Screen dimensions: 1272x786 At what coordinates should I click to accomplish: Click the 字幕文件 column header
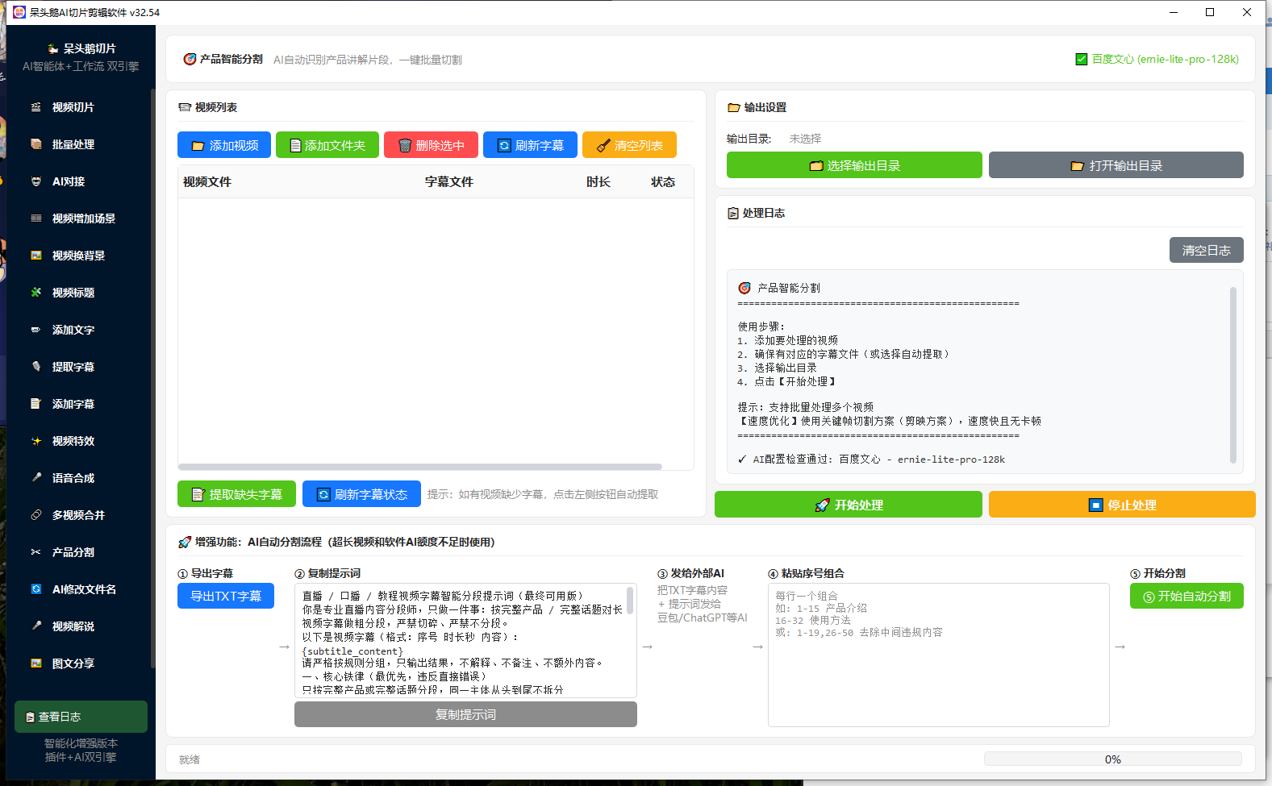tap(449, 181)
